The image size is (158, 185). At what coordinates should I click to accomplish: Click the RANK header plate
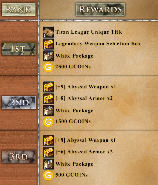point(19,10)
